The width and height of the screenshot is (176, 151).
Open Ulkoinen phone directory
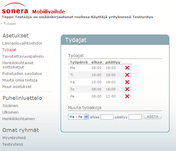click(10, 112)
